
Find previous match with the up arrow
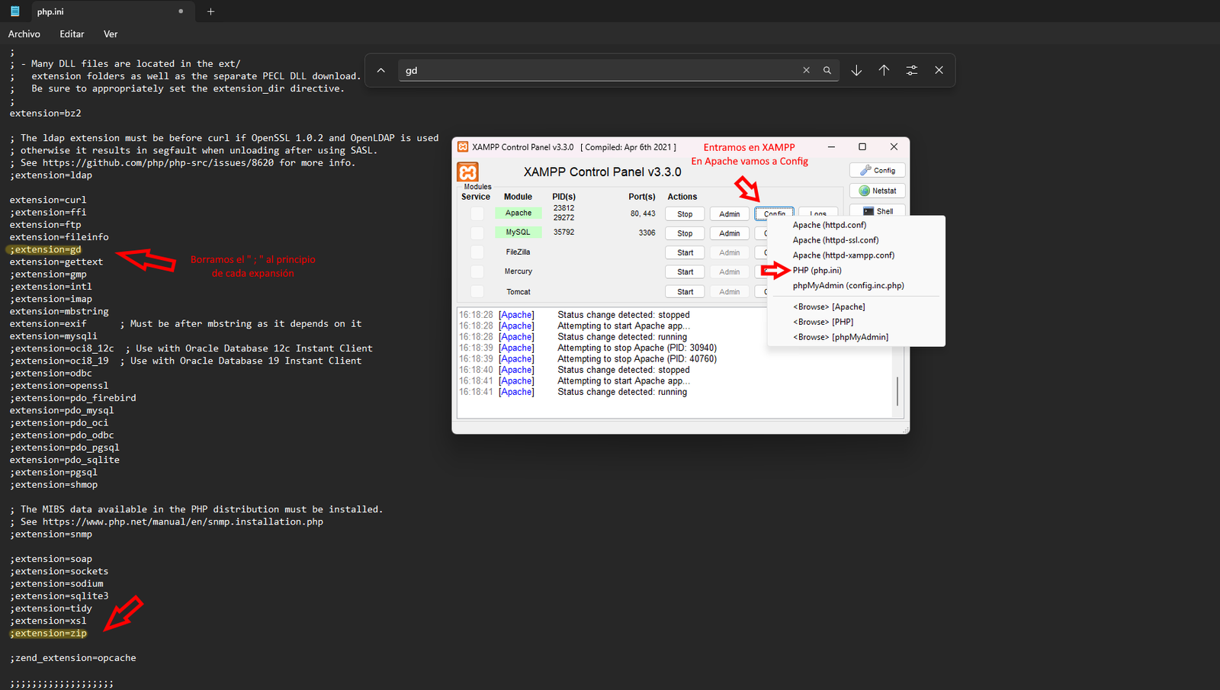tap(884, 70)
